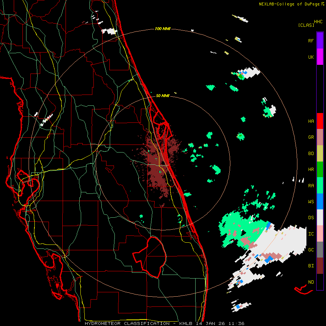Click the "NEXLAB-College of DuPage" credit text
This screenshot has height=326, width=326.
pyautogui.click(x=289, y=4)
